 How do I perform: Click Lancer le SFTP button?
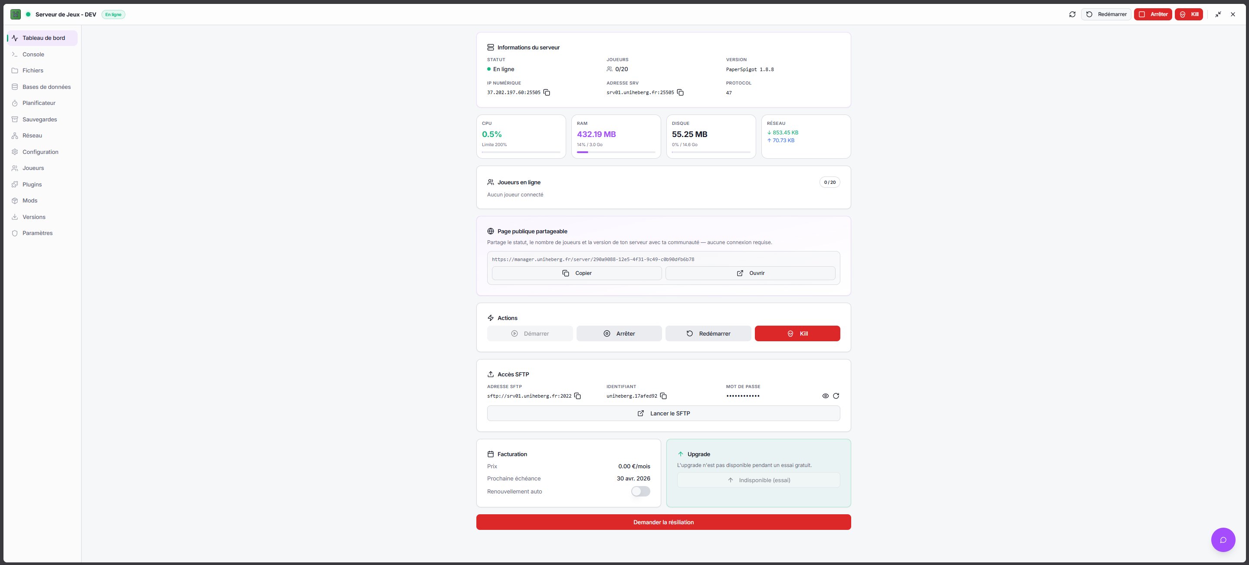pos(663,413)
